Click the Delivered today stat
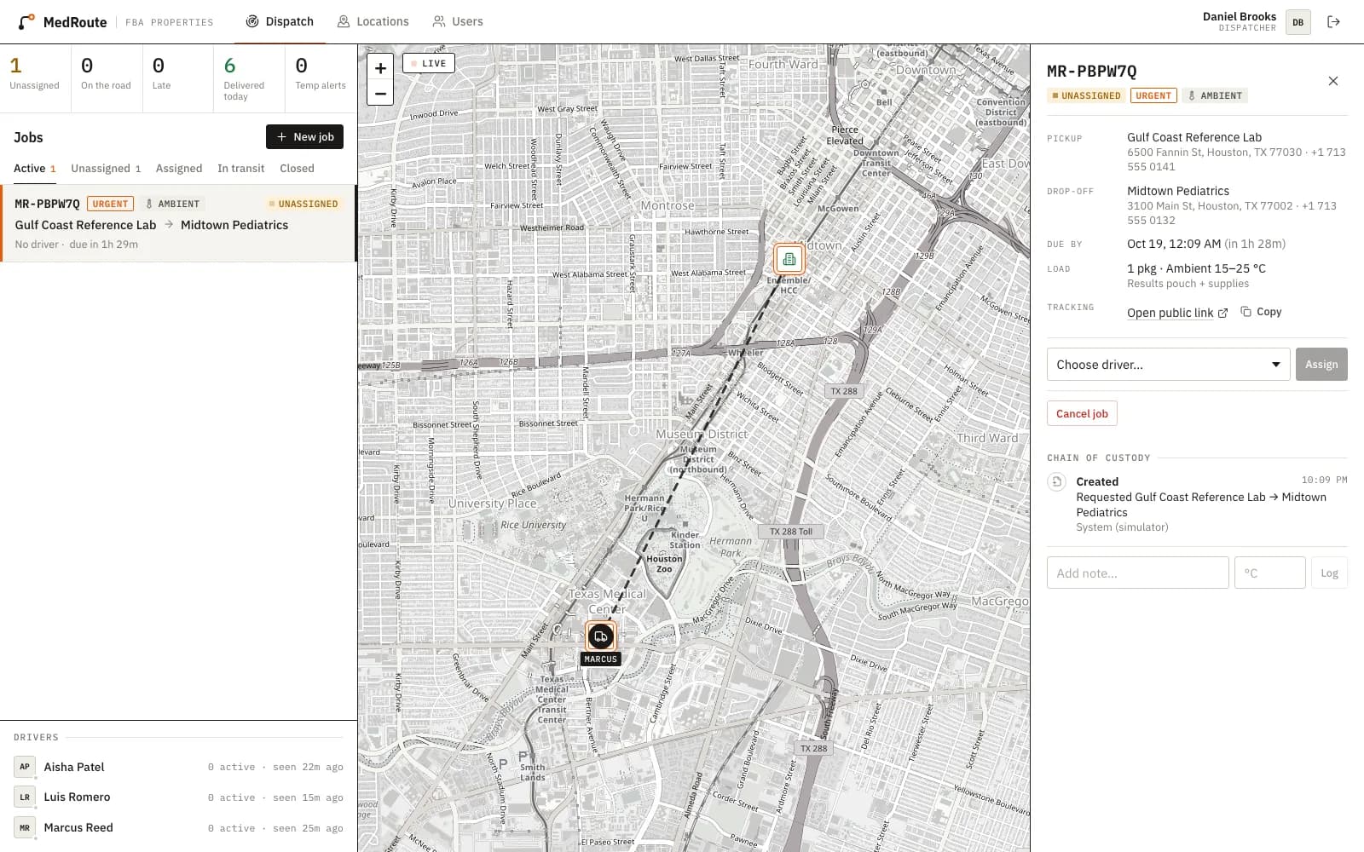Viewport: 1364px width, 852px height. coord(249,78)
